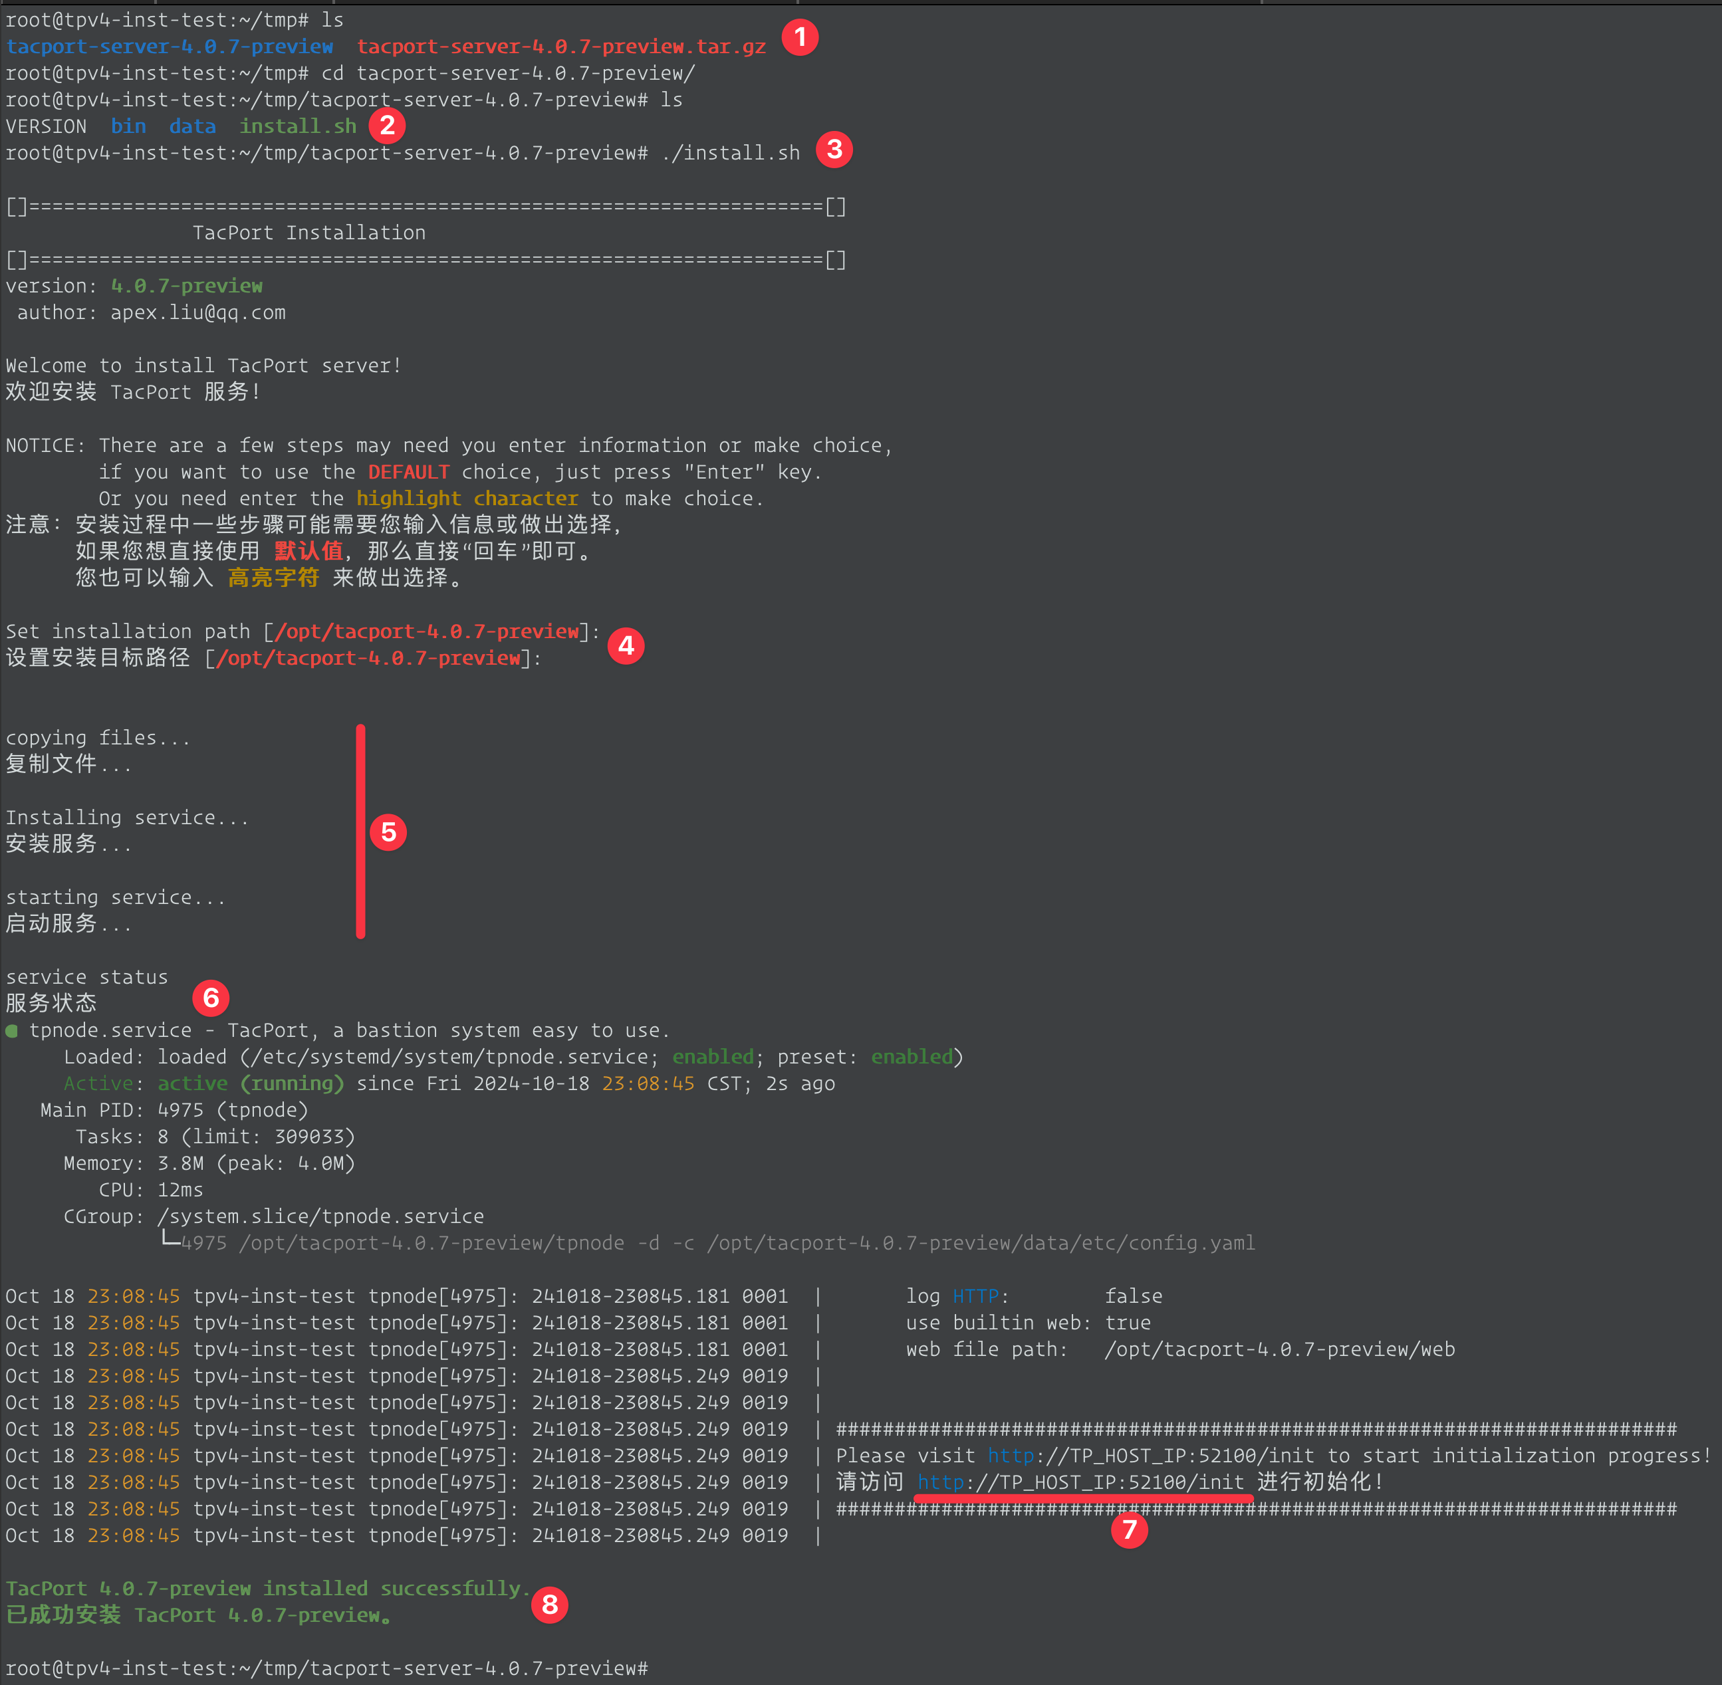The width and height of the screenshot is (1722, 1685).
Task: Click 'tpnode.service - TacPort, a bastion system' description
Action: 350,1030
